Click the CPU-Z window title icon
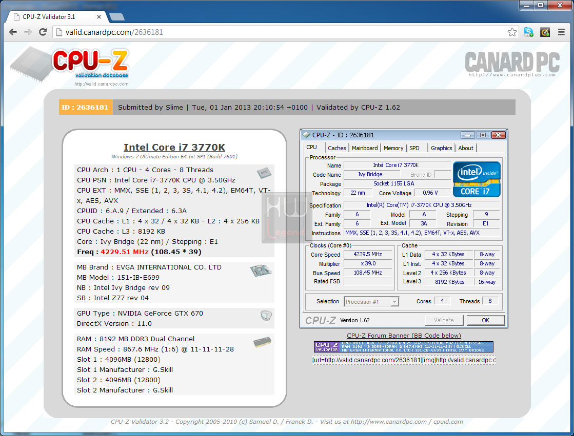 [x=306, y=135]
